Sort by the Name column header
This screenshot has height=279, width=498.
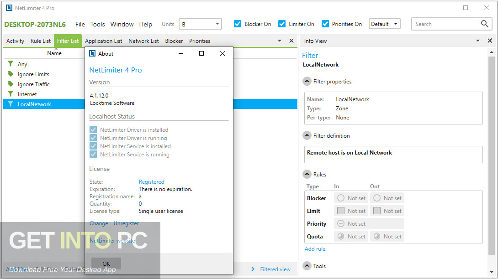(54, 53)
